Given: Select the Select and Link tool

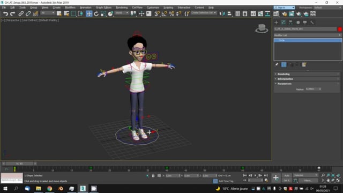Looking at the screenshot, I should (x=21, y=14).
